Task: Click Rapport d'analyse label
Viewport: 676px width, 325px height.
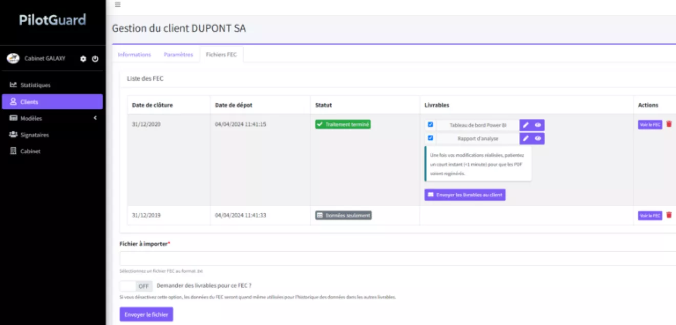Action: coord(478,138)
